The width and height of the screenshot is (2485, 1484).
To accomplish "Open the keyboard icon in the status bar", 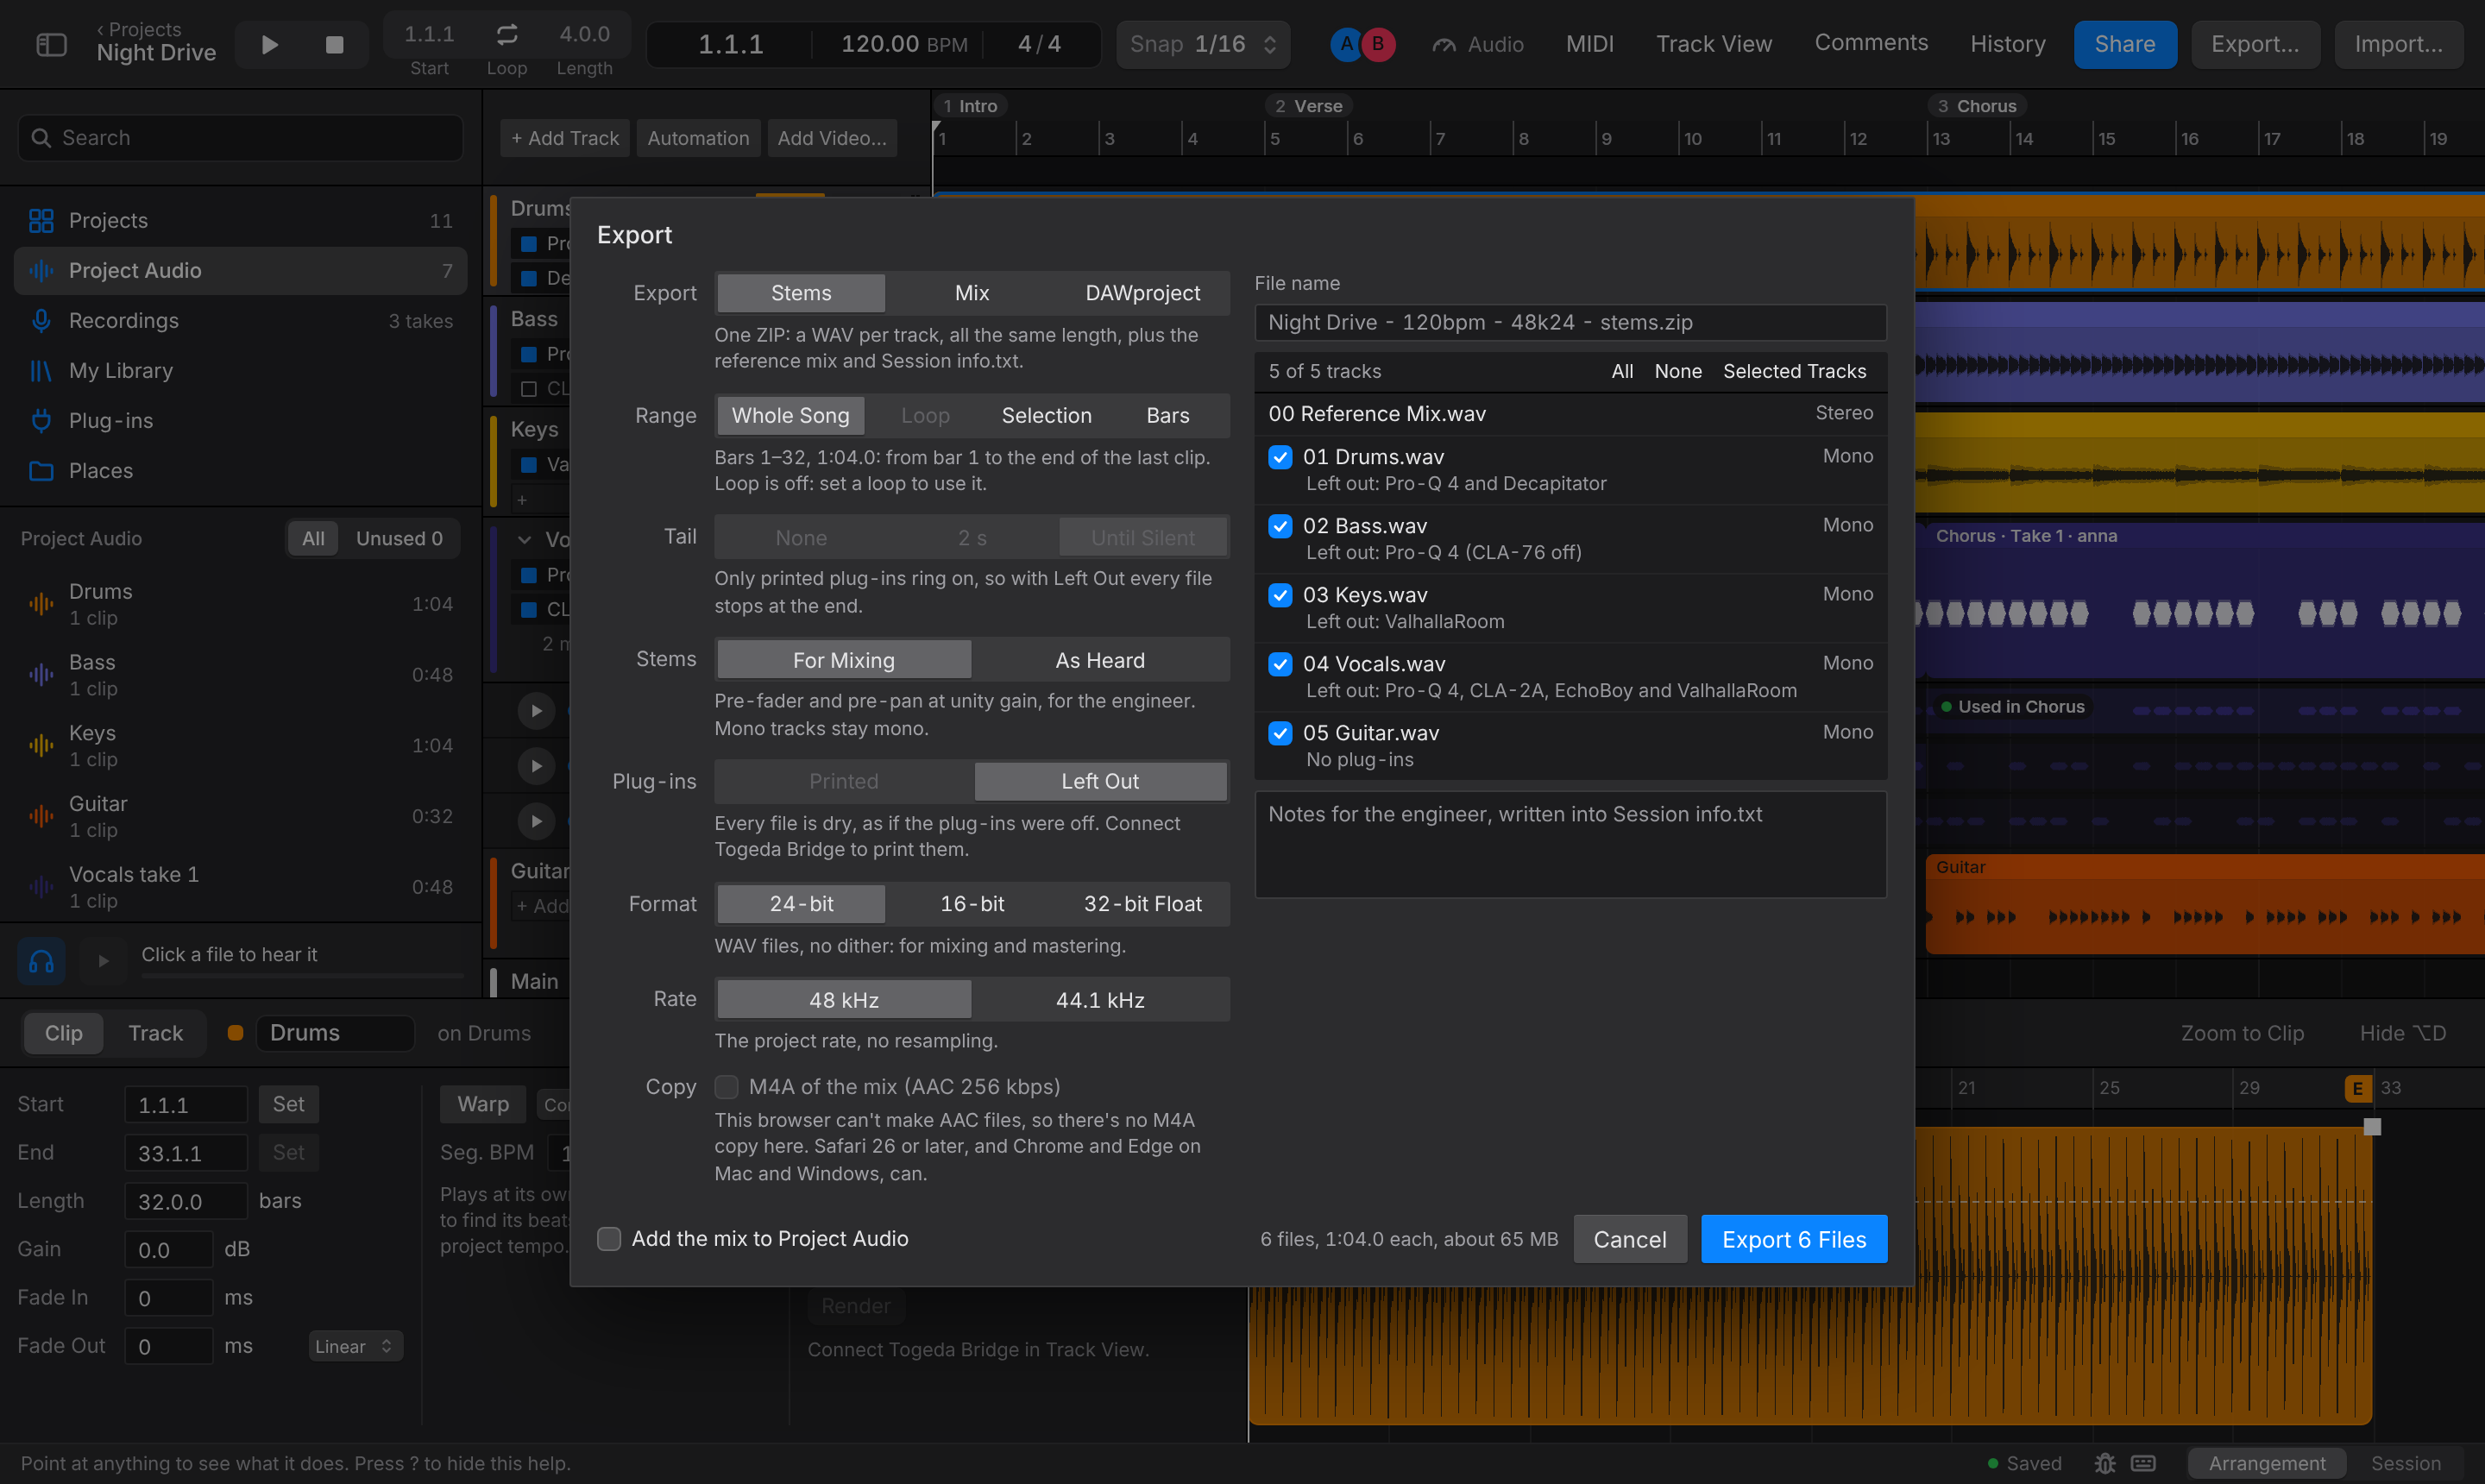I will tap(2143, 1464).
